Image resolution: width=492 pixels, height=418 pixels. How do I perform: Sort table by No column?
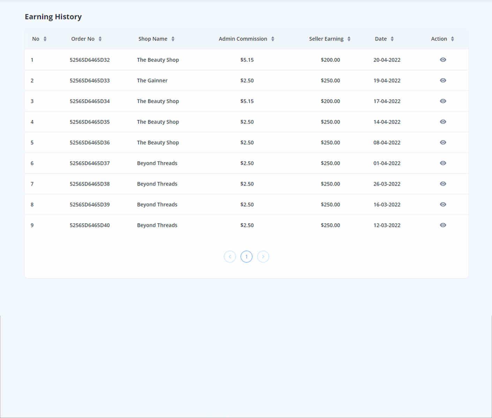45,39
